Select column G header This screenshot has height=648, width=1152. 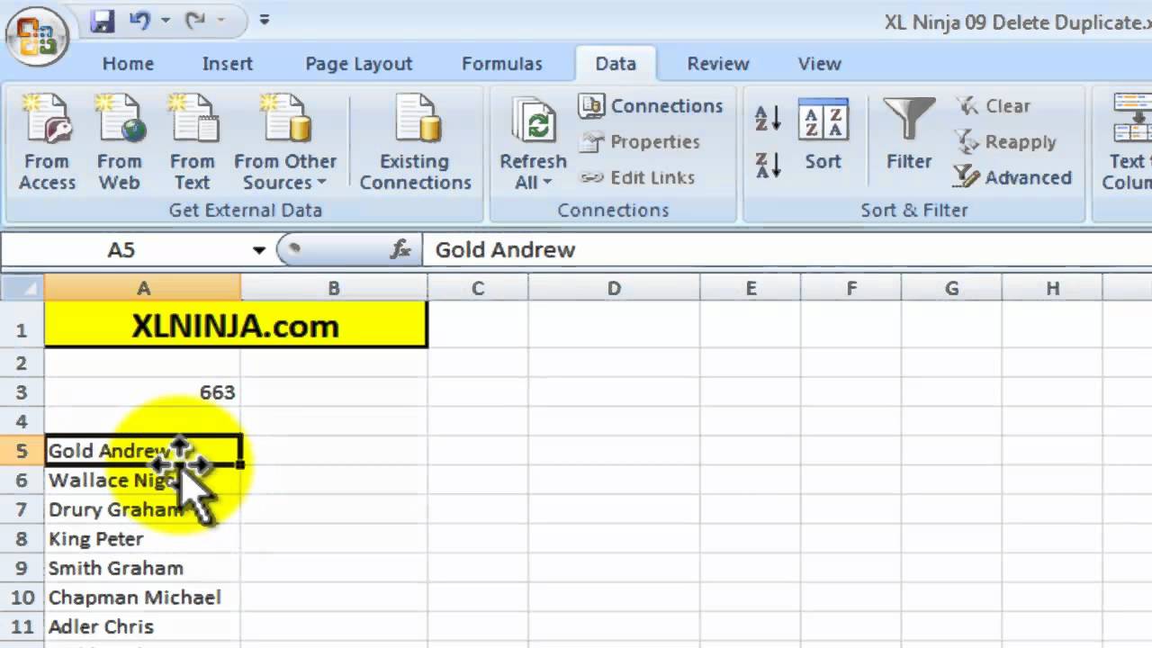(951, 289)
